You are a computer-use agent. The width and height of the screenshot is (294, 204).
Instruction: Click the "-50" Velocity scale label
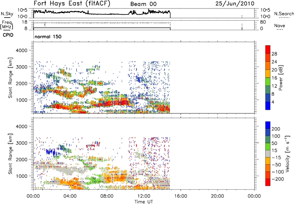point(276,165)
